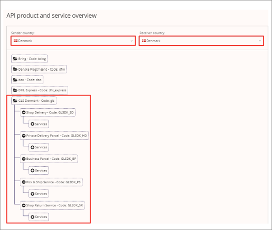Image resolution: width=272 pixels, height=230 pixels.
Task: Expand Services under Shop Delivery
Action: click(x=39, y=124)
